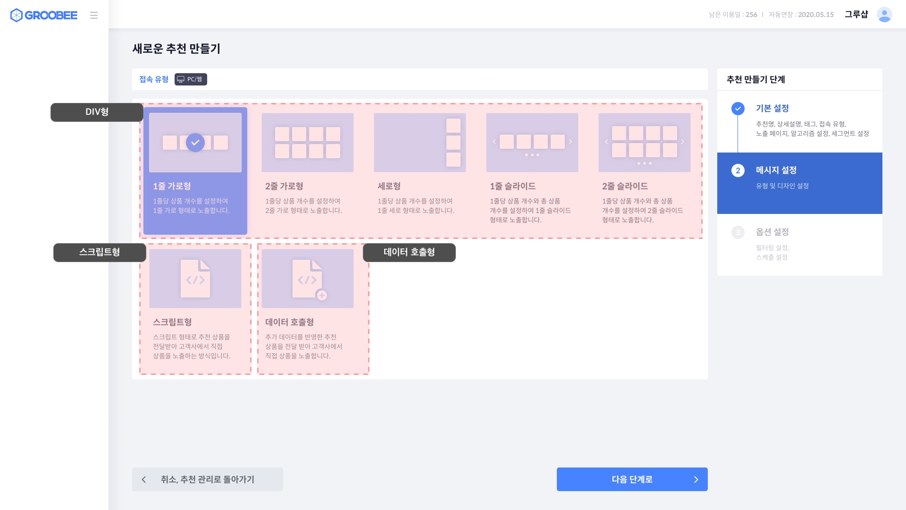Click the 기본 설정 step link
This screenshot has height=510, width=906.
(772, 109)
